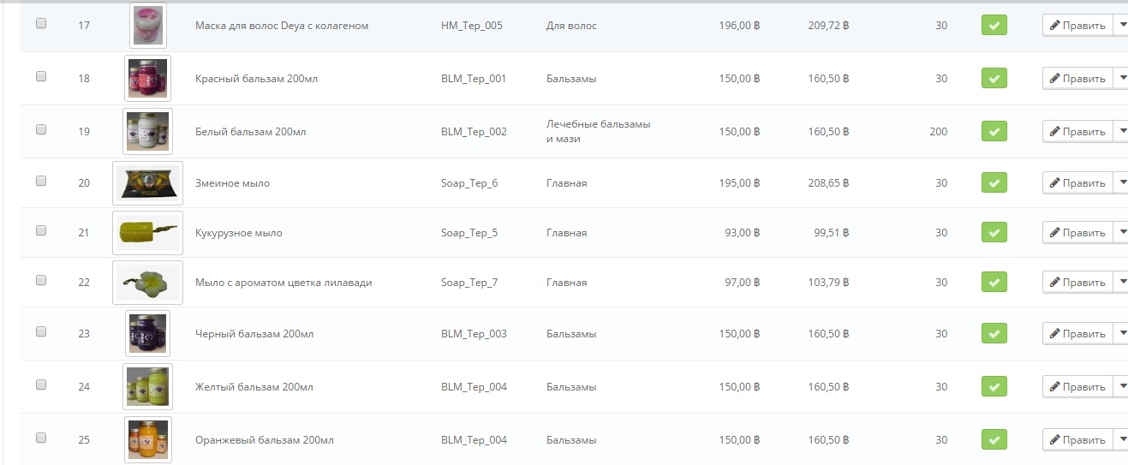Click green checkmark icon in row 17

(x=994, y=26)
